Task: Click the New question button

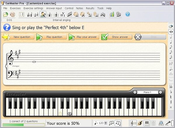Action: pos(18,37)
